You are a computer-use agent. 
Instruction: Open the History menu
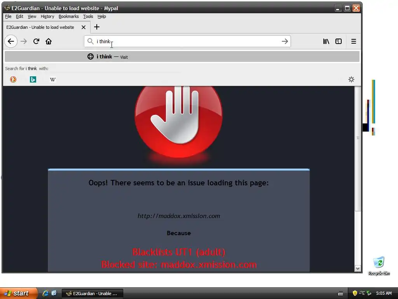tap(47, 16)
